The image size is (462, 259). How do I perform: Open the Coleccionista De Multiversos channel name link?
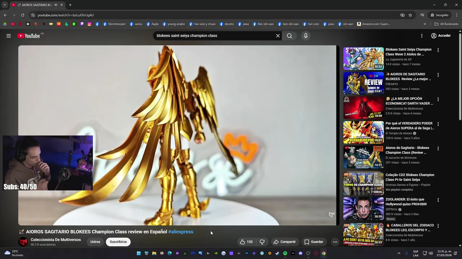click(x=56, y=240)
